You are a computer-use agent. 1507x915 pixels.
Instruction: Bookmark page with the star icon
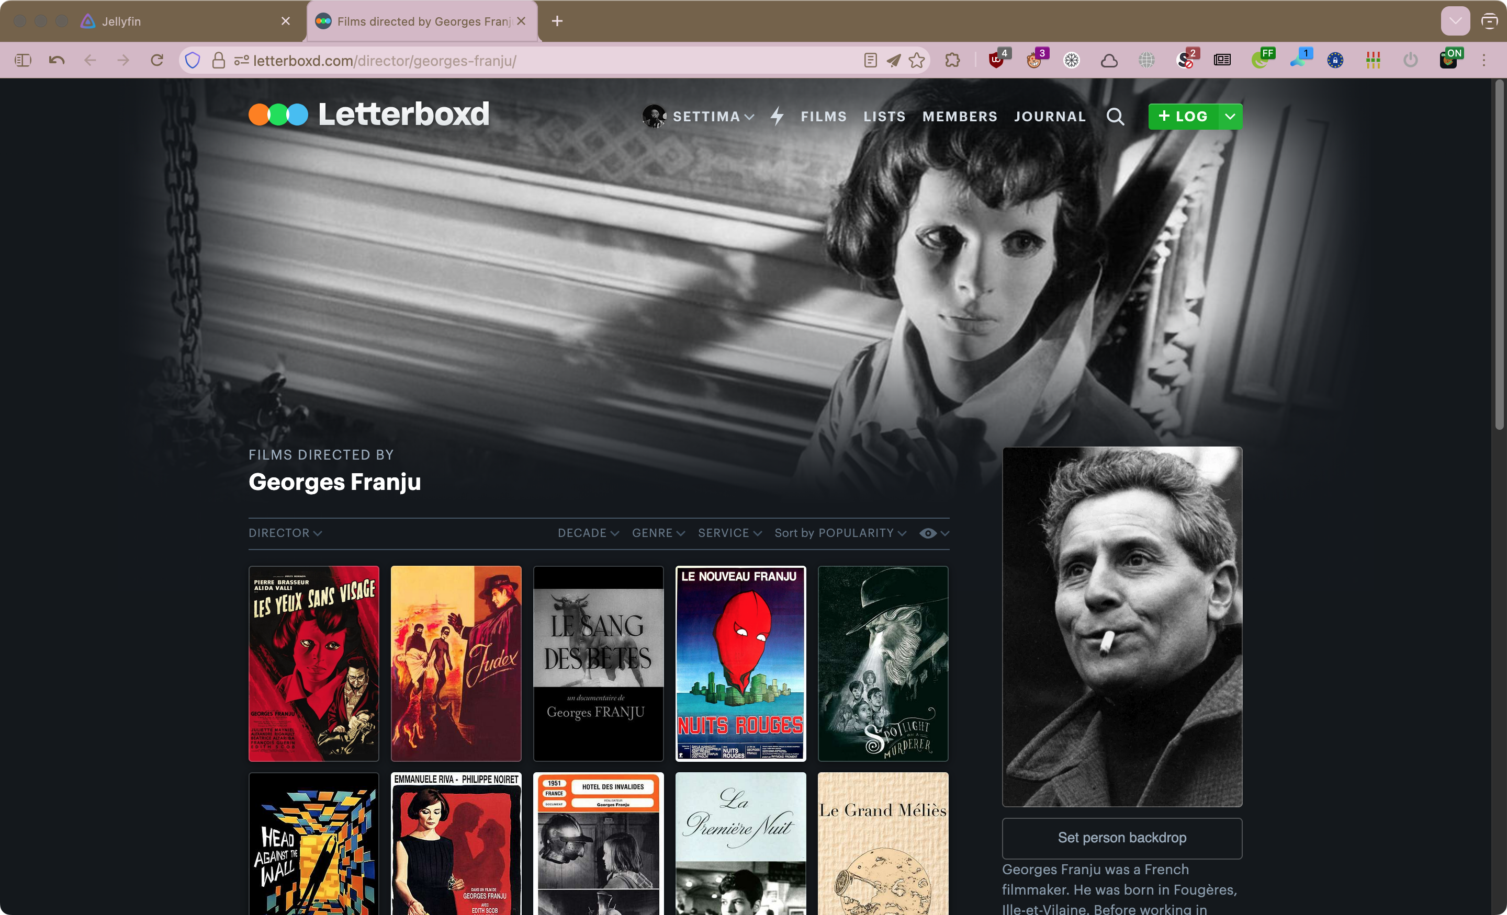point(917,60)
